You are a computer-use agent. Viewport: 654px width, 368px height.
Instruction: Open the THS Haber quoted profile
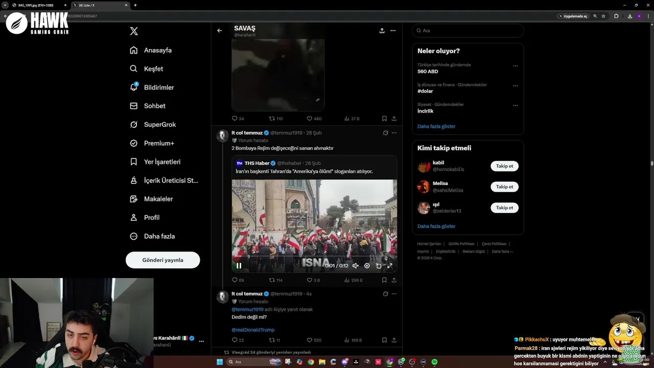tap(257, 163)
